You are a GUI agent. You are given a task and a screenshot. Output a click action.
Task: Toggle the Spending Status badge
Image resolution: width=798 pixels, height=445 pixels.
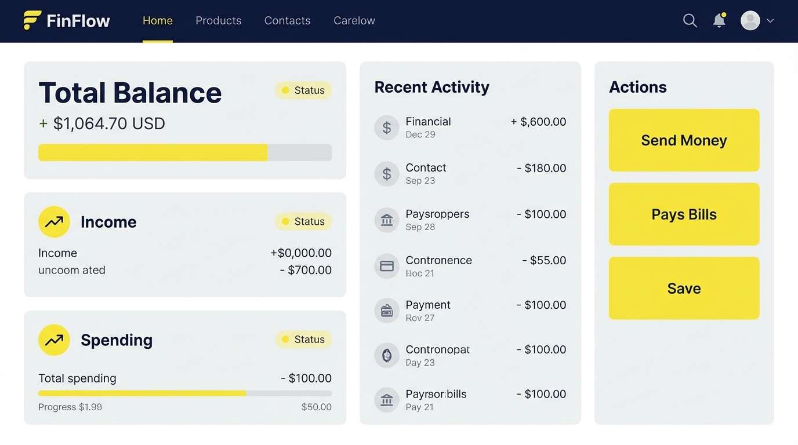coord(303,340)
